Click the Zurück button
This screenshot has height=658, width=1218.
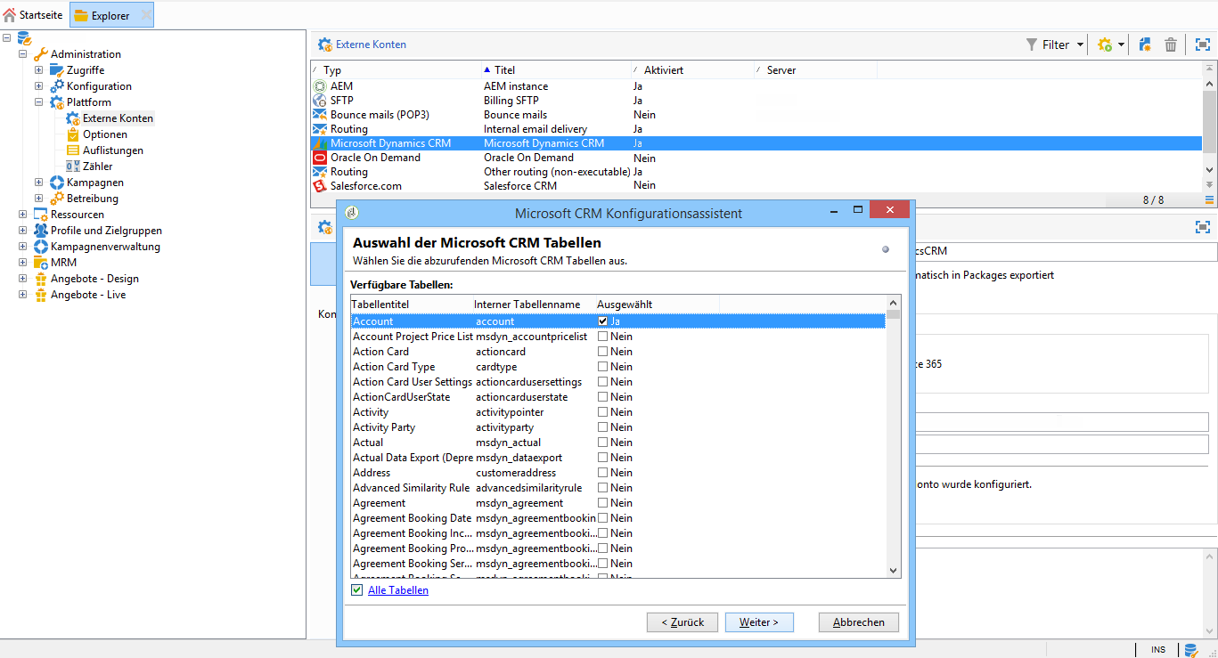click(x=683, y=622)
